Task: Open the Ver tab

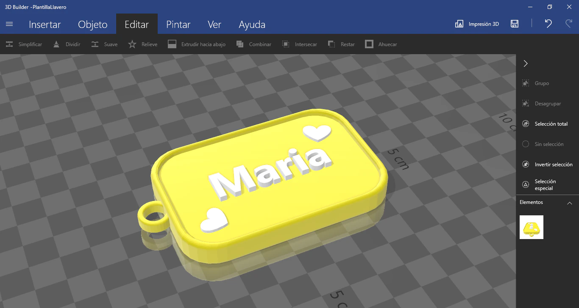Action: [214, 24]
